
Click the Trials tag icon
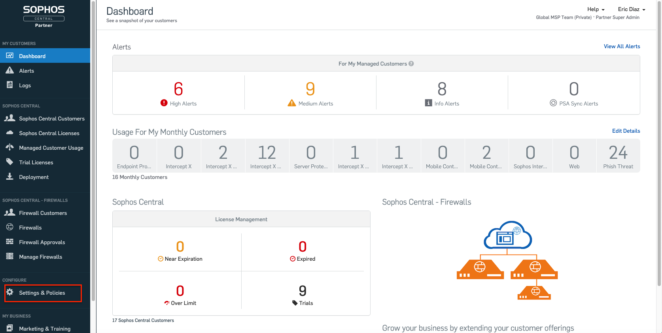click(x=295, y=303)
